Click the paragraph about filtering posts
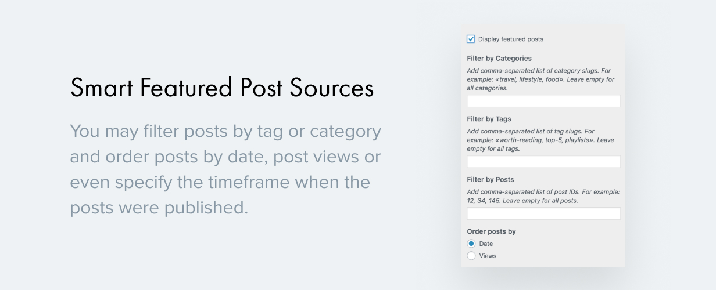 [x=225, y=169]
